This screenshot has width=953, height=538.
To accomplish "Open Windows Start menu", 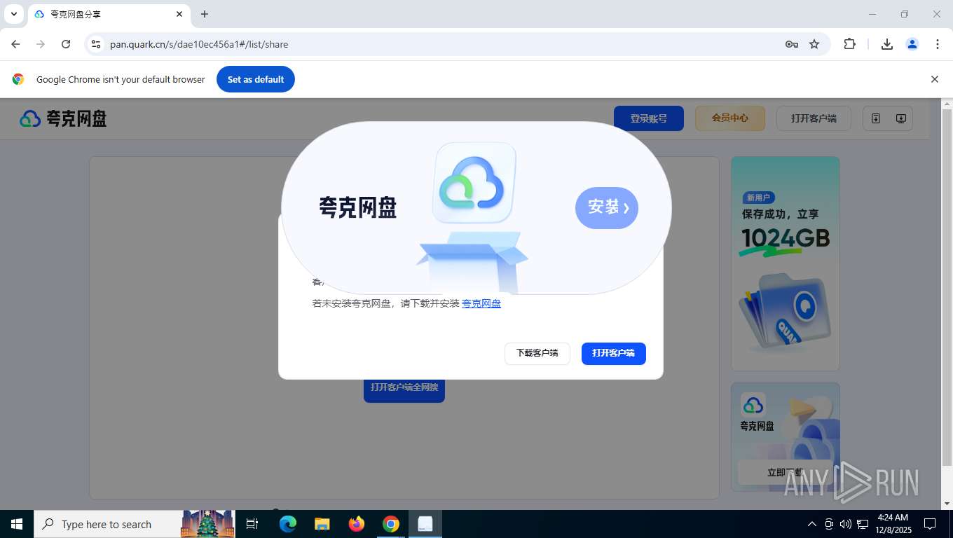I will click(17, 524).
